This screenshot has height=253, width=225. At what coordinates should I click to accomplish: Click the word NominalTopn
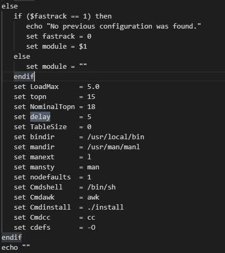click(52, 107)
